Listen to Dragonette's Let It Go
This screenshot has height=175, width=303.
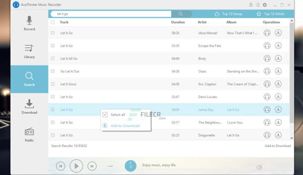pyautogui.click(x=267, y=135)
